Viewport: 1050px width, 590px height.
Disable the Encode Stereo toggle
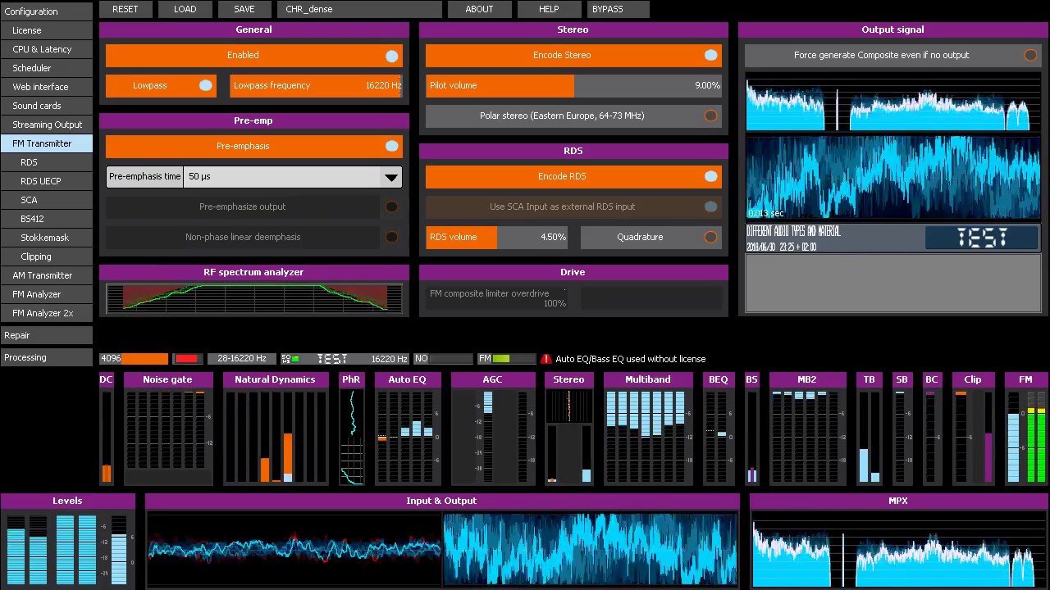point(710,56)
